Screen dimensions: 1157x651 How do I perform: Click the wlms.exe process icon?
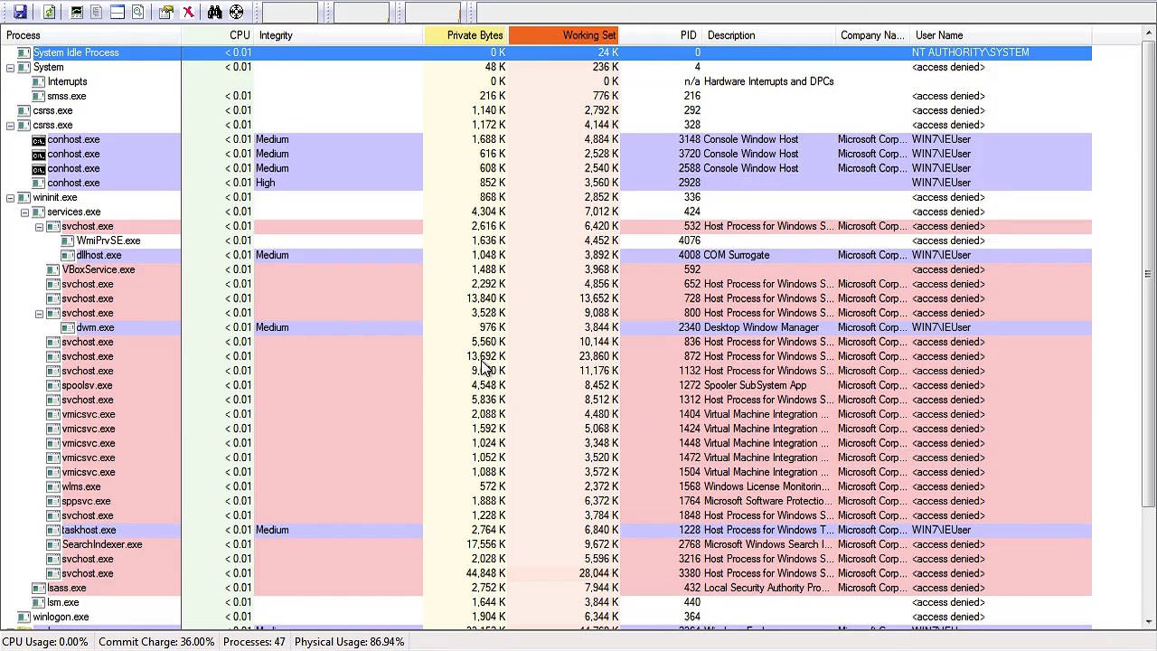pos(53,486)
